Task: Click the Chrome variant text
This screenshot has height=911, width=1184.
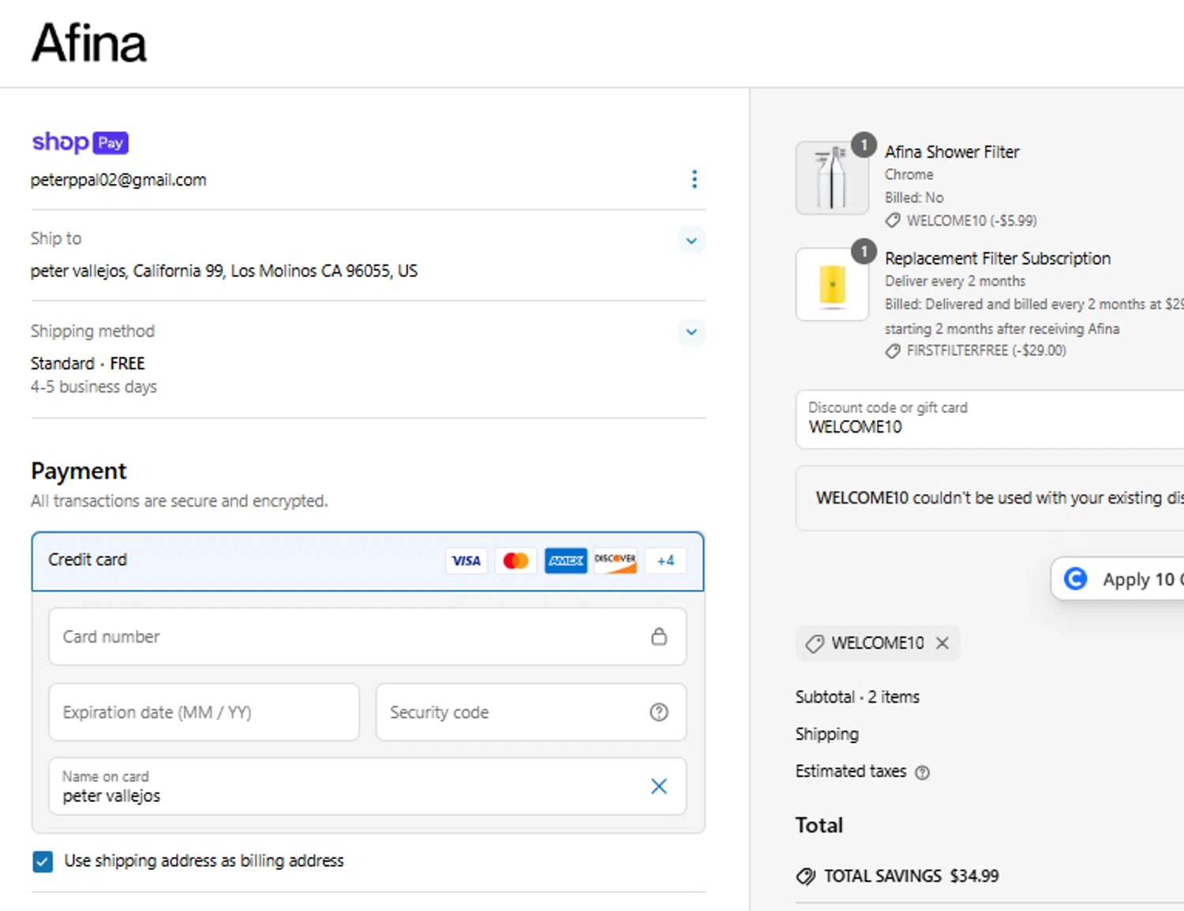Action: [x=909, y=174]
